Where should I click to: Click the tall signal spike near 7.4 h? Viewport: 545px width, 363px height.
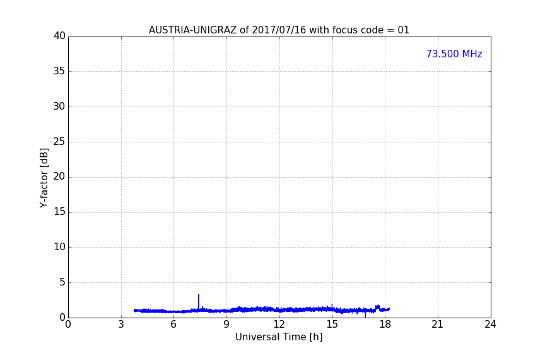(199, 301)
